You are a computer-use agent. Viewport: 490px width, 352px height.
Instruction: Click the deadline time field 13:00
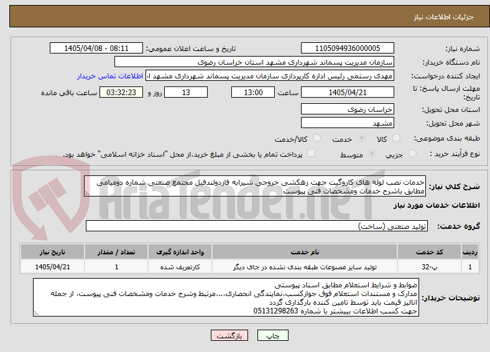click(253, 92)
